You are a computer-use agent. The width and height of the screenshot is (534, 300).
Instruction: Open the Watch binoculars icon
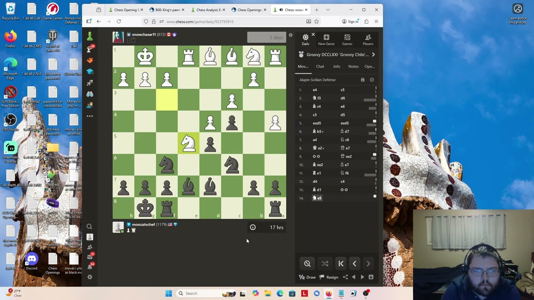click(90, 94)
